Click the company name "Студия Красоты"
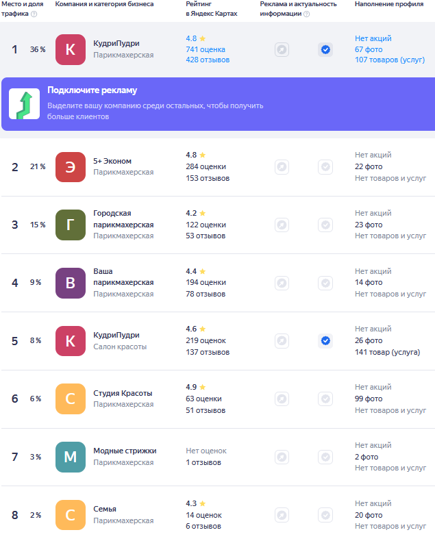 click(x=123, y=393)
